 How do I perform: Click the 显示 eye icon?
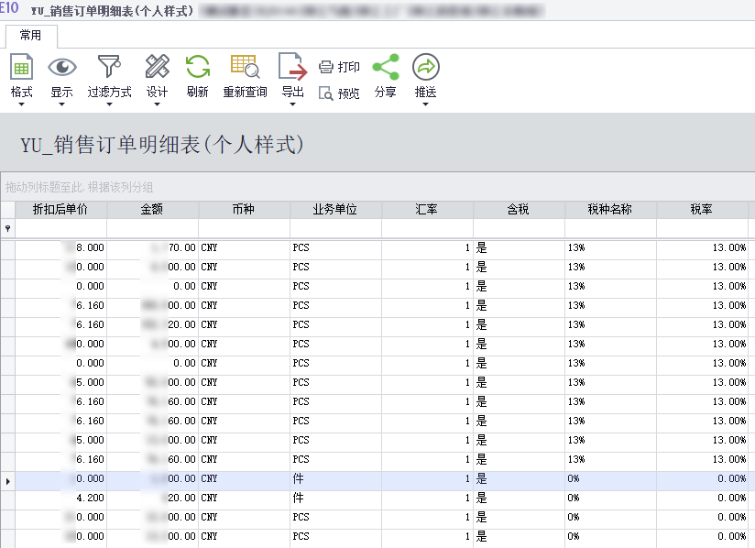tap(62, 67)
